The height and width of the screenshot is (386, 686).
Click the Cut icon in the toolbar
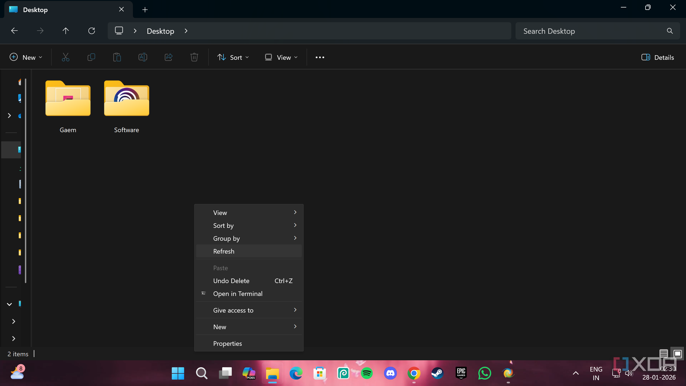66,57
